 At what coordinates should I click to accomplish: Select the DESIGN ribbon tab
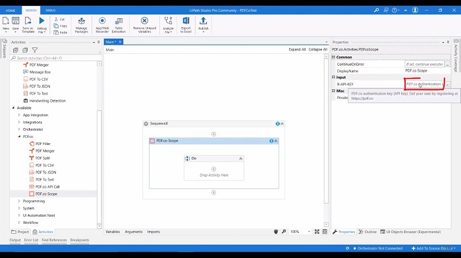(x=31, y=11)
